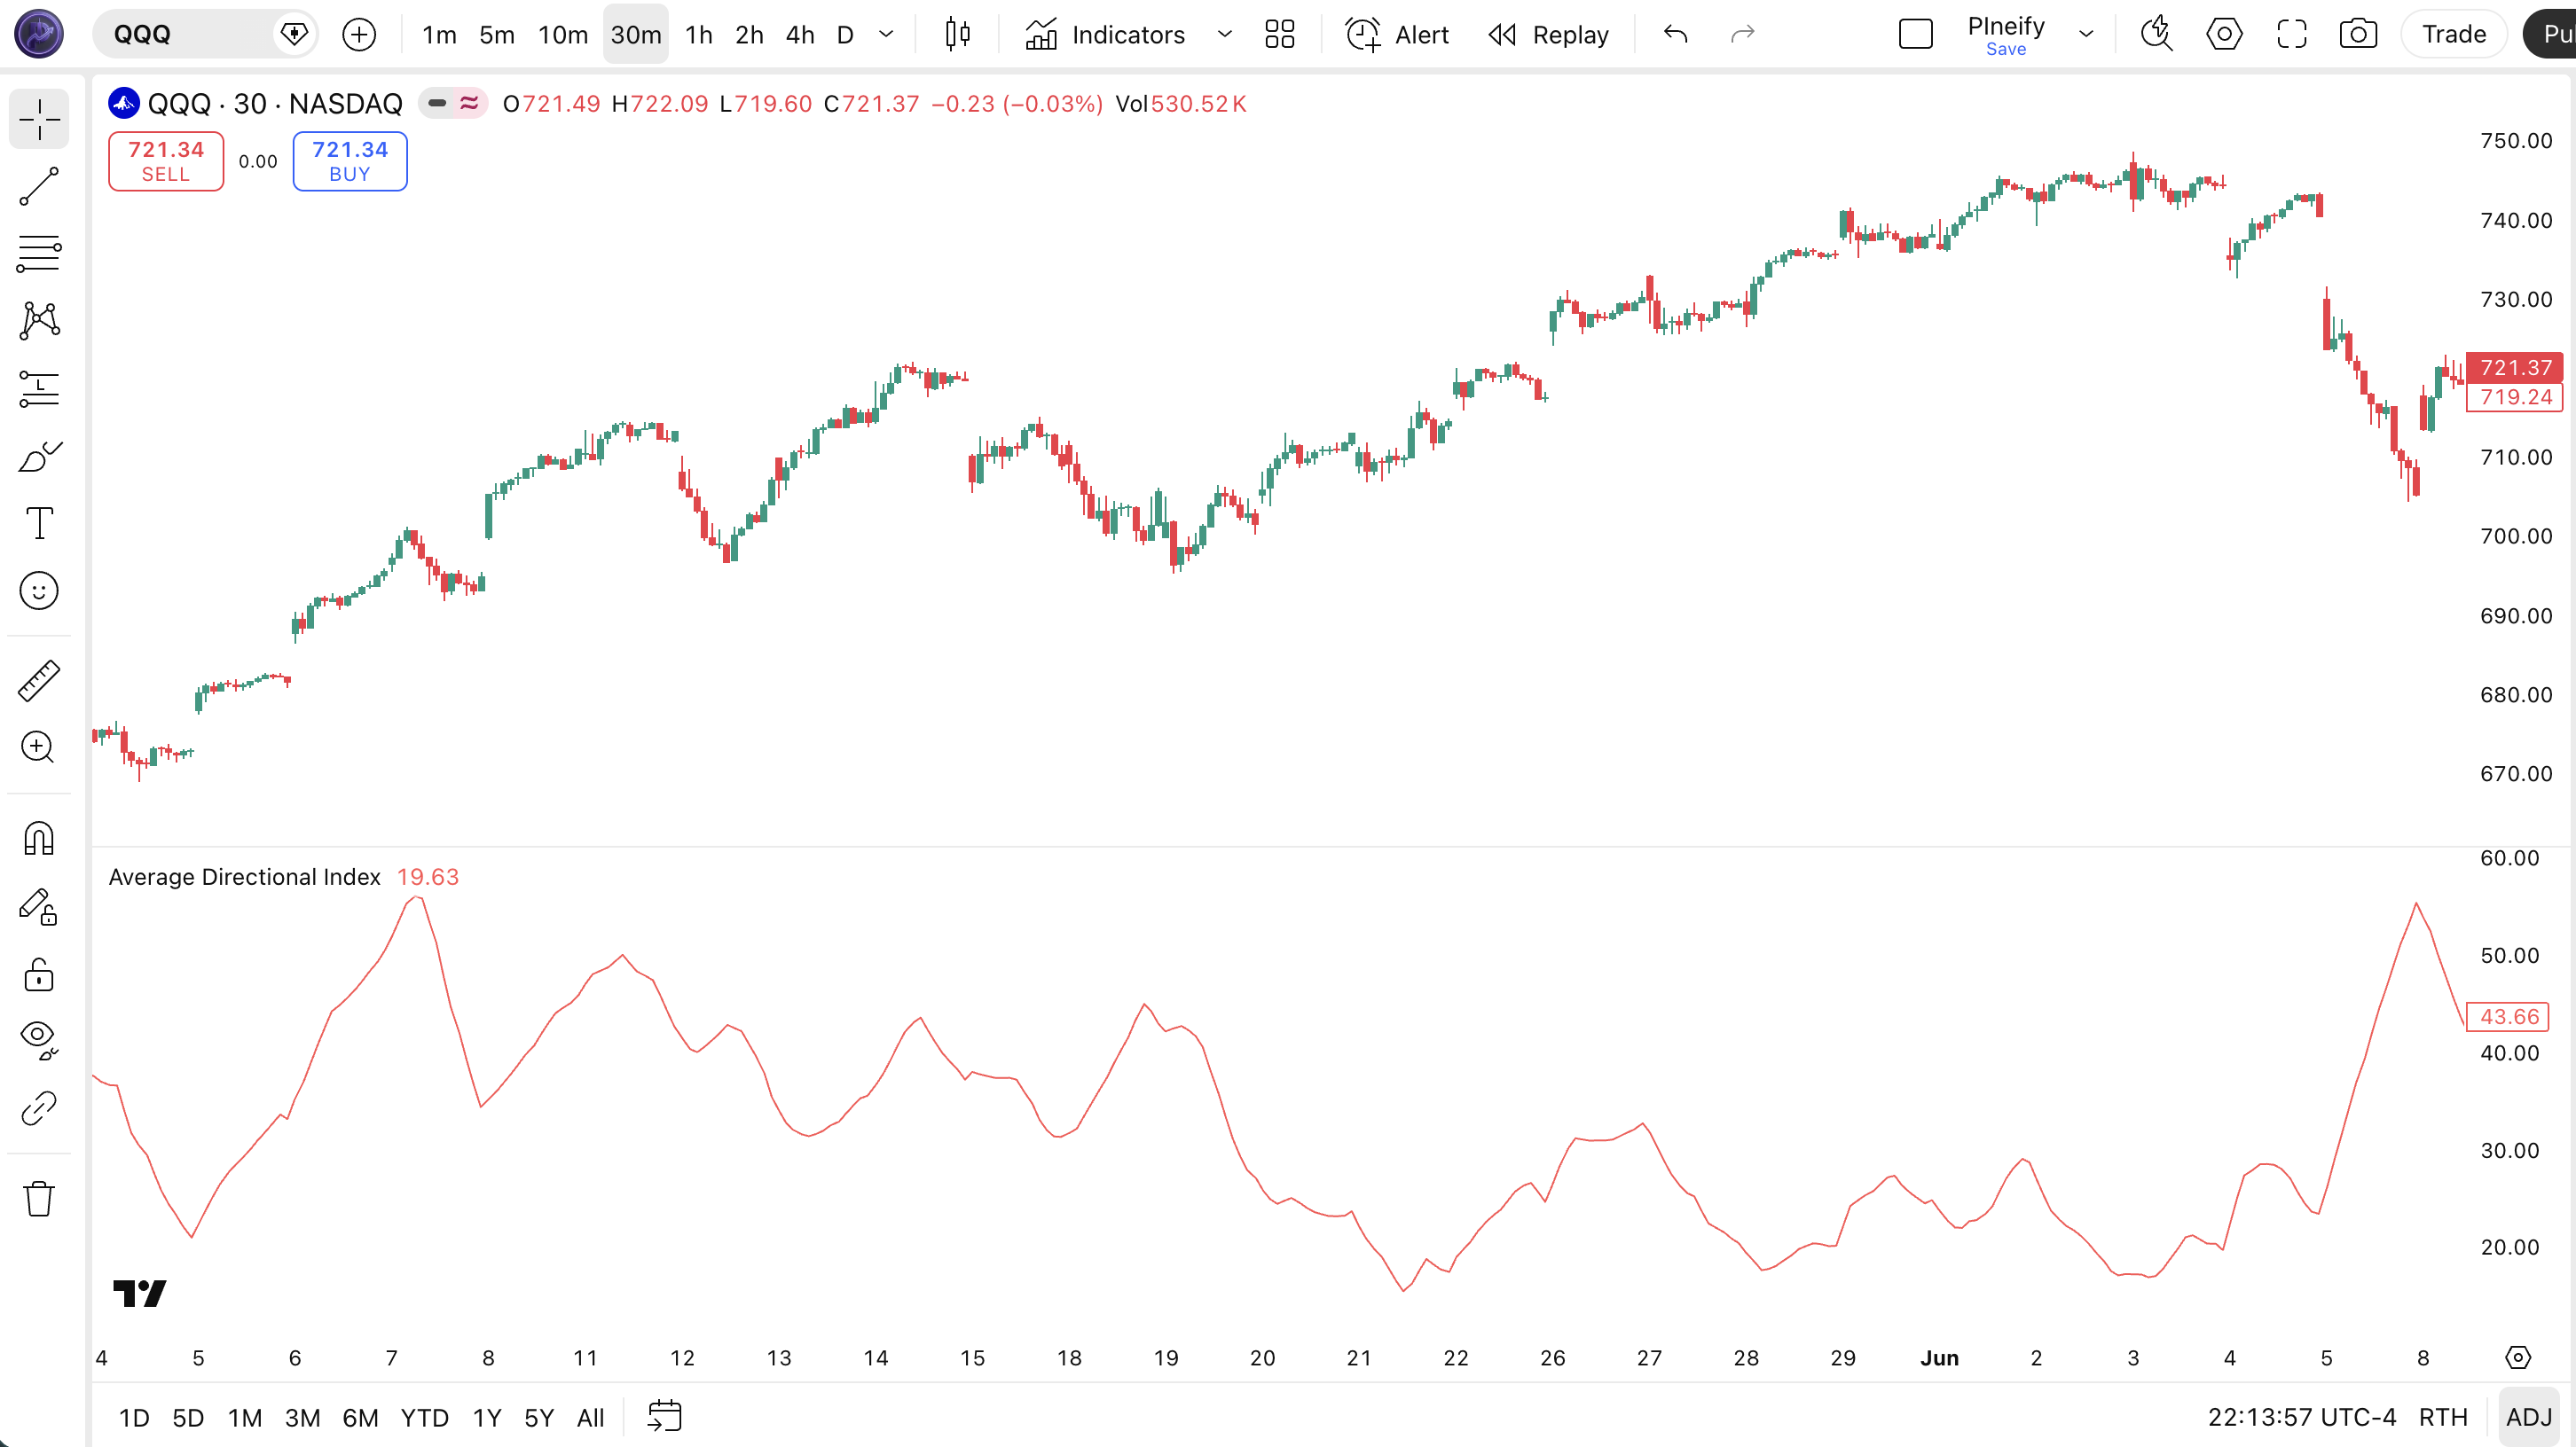Switch to 1h timeframe
This screenshot has width=2576, height=1447.
tap(699, 34)
